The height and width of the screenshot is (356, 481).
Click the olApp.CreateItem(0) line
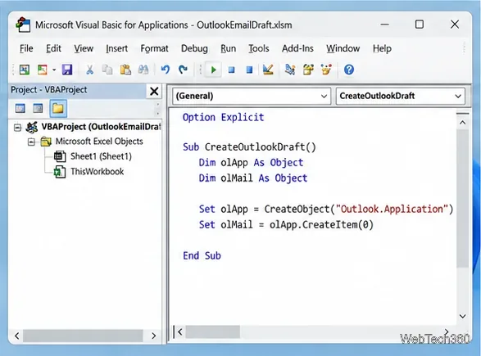(x=286, y=224)
